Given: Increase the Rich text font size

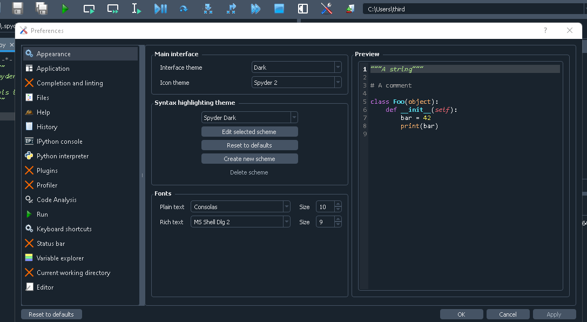Looking at the screenshot, I should [338, 219].
